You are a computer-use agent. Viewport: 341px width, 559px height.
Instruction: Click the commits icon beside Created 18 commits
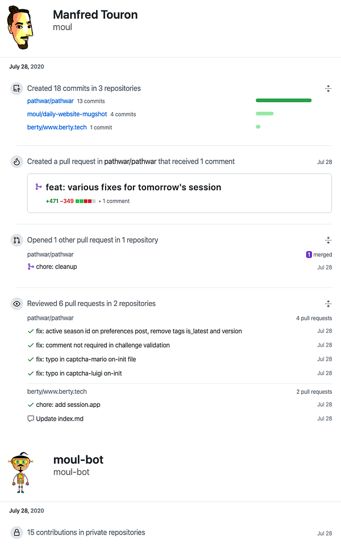pyautogui.click(x=16, y=88)
